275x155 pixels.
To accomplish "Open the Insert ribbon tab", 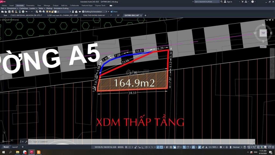I will pyautogui.click(x=12, y=5).
